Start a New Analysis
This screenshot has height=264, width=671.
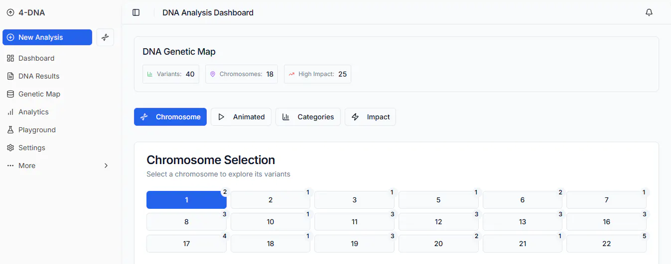tap(47, 37)
